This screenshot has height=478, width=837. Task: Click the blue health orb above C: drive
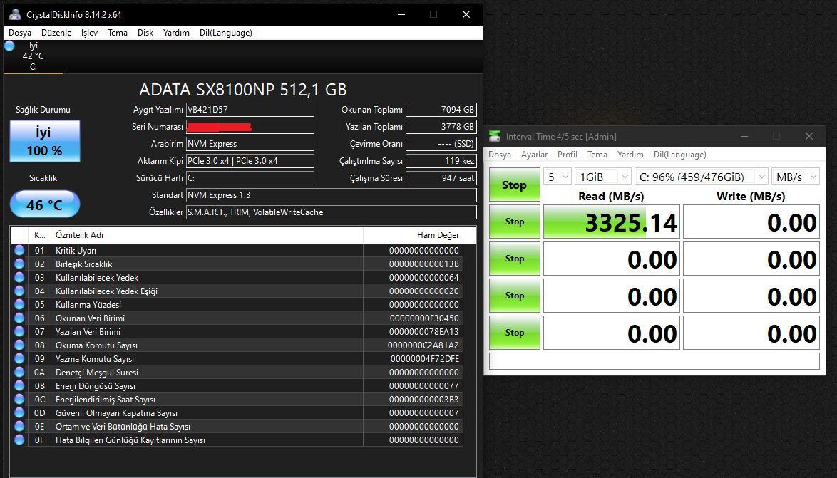click(x=9, y=46)
